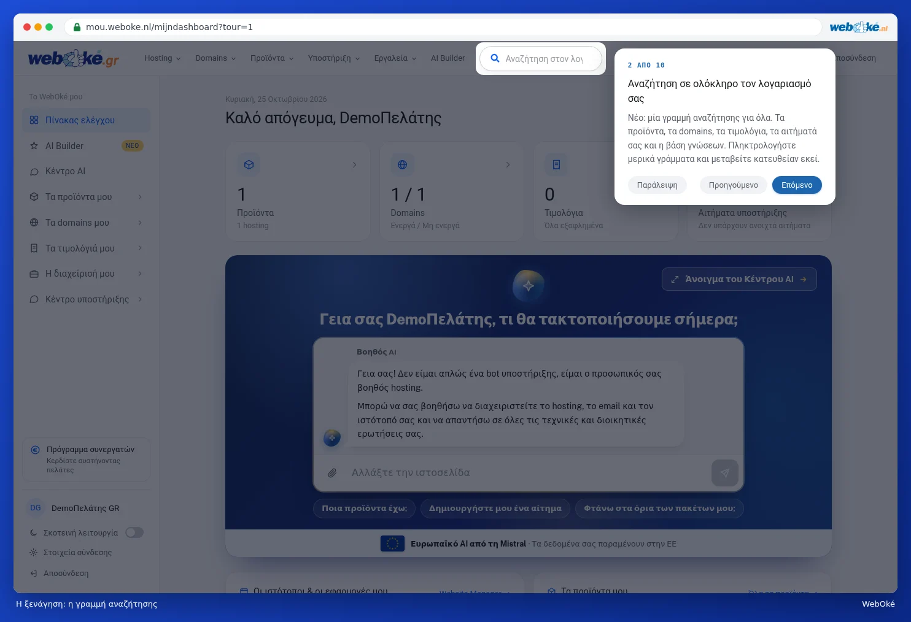
Task: Click the Επόμενο tour button
Action: pyautogui.click(x=797, y=185)
